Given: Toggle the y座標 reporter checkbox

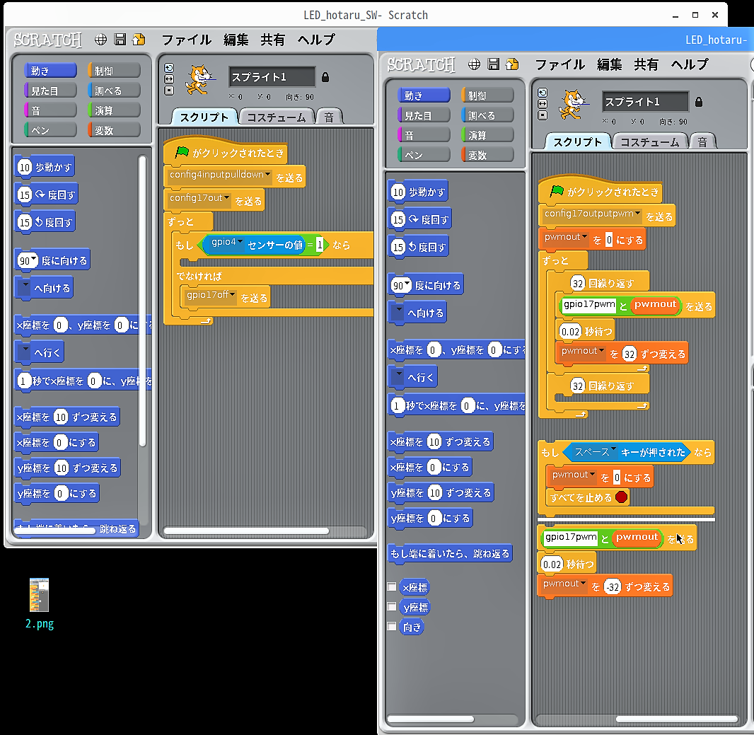Looking at the screenshot, I should (x=391, y=606).
